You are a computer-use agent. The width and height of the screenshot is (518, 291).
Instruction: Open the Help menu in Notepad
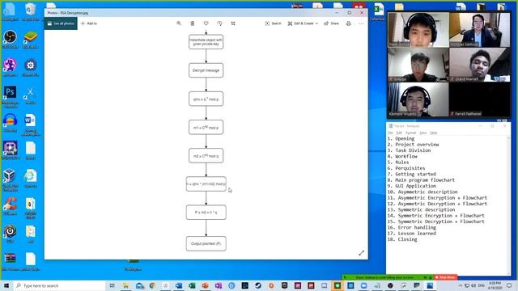coord(434,133)
